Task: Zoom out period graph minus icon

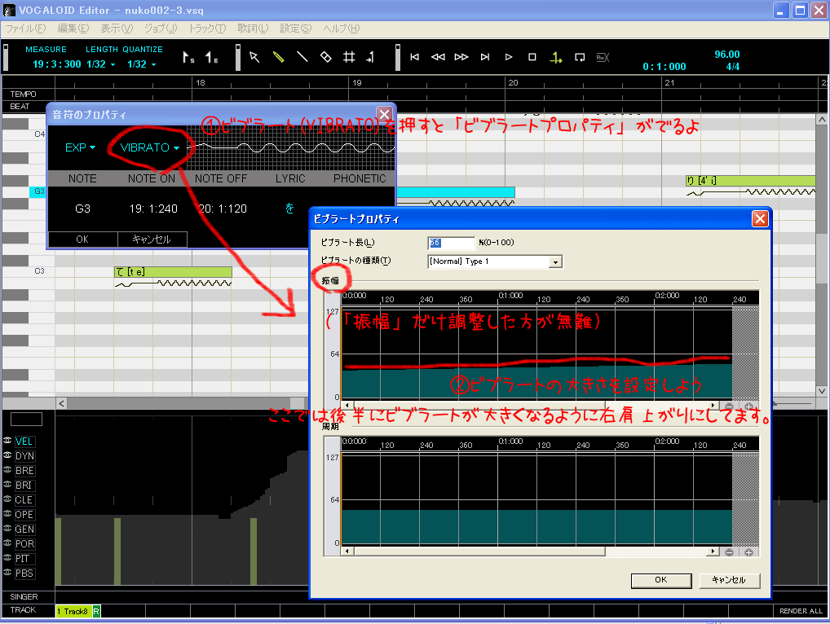Action: pyautogui.click(x=729, y=552)
